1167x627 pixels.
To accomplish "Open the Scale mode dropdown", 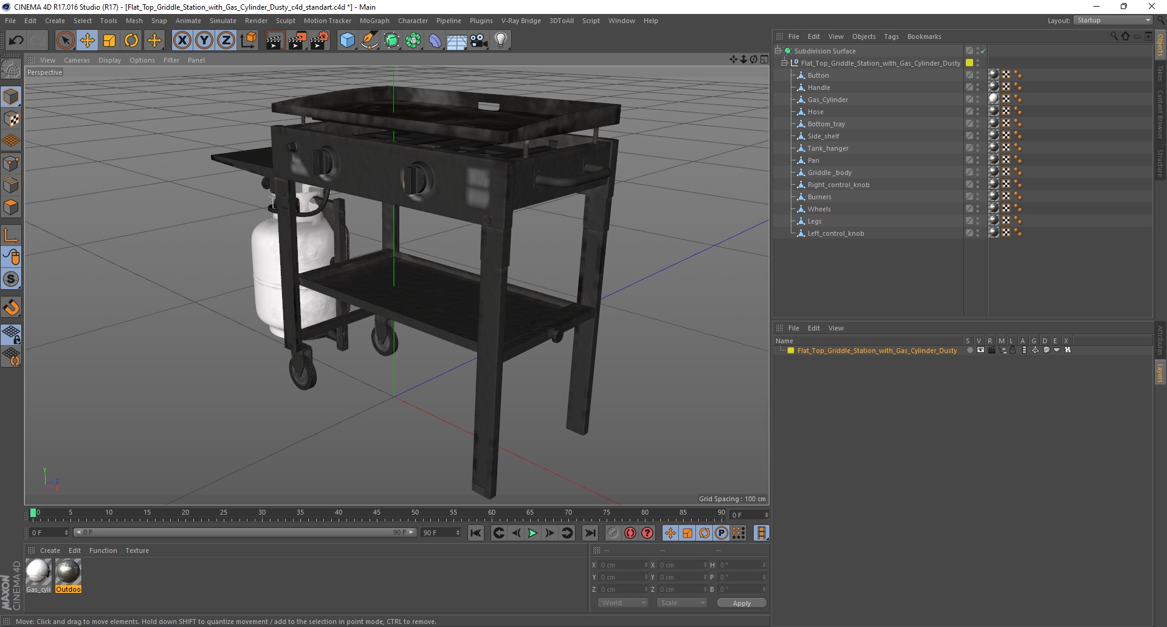I will point(682,603).
